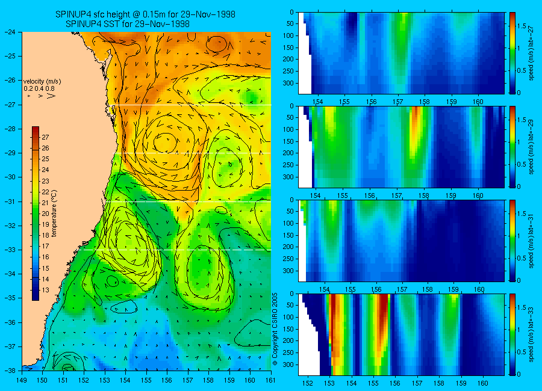Screen dimensions: 542x391
Task: Click the 149 longitude label on the map axis
Action: tap(22, 380)
